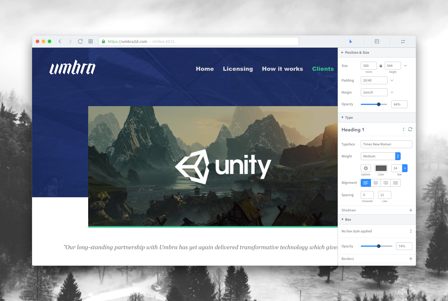
Task: Collapse the Box section
Action: 342,219
